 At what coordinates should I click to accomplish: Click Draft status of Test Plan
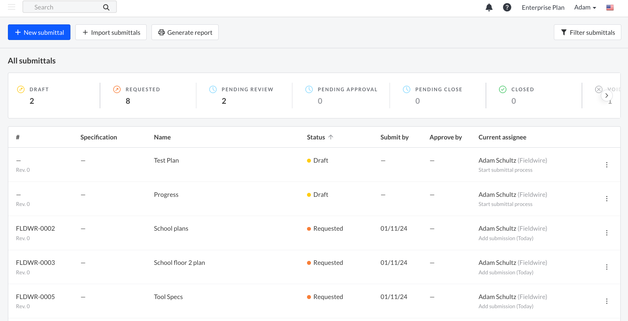tap(317, 161)
